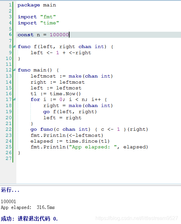Click line number 27 in gutter
Image resolution: width=181 pixels, height=224 pixels.
[9, 158]
